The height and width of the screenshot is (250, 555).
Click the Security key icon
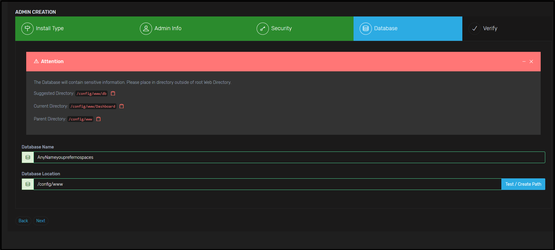(x=262, y=29)
